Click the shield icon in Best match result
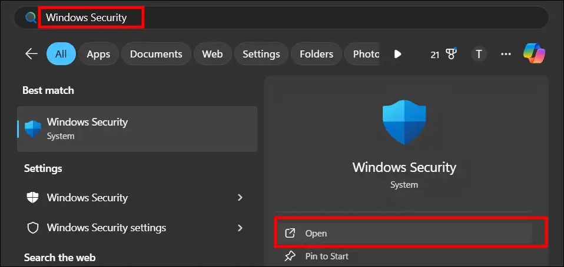564x267 pixels. 33,129
